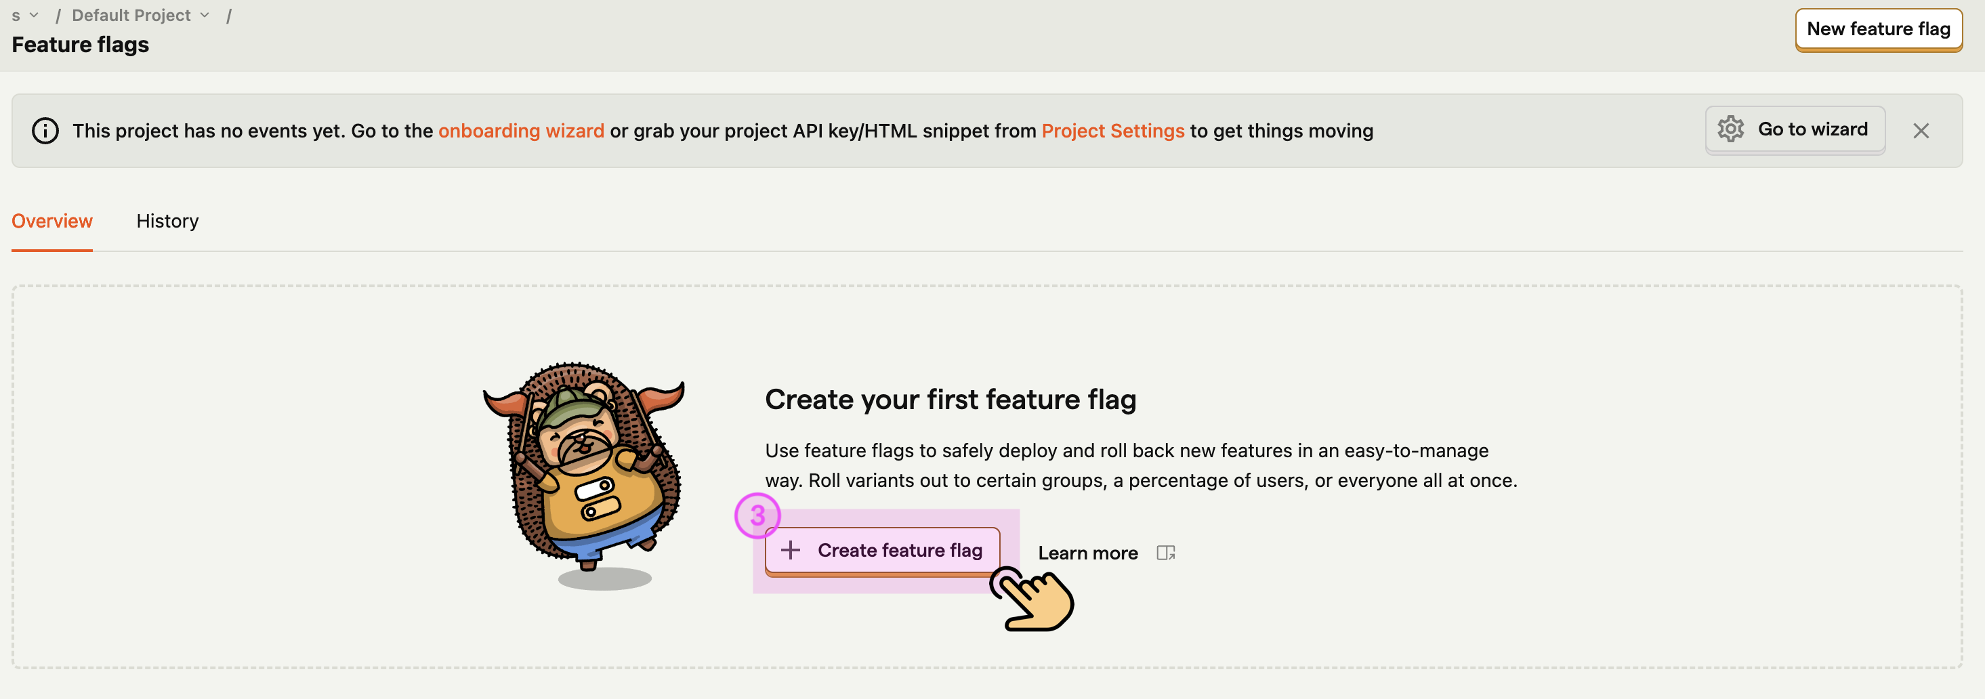Switch to the Overview tab

pos(51,221)
